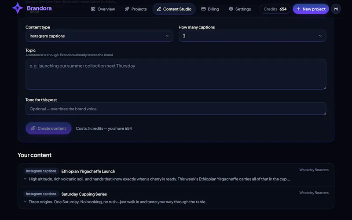Open the user avatar M menu
Viewport: 352px width, 220px height.
coord(336,9)
